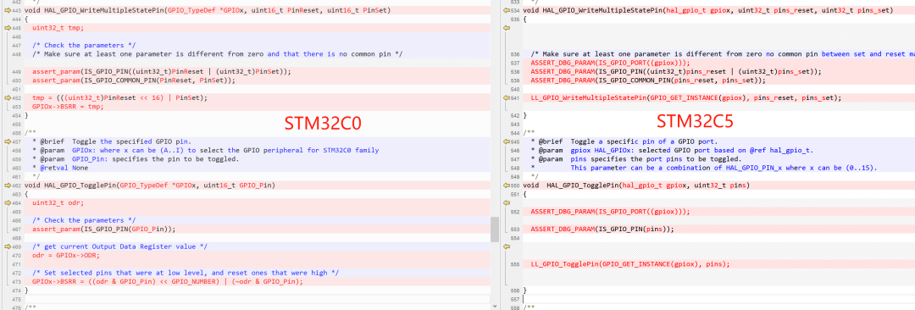Viewport: 915px width, 310px height.
Task: Click 'LL_GPIO_WriteMultipleStatePin(GPIO_GET_INSTANCE' line
Action: (x=685, y=98)
